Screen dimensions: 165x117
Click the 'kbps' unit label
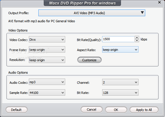144,39
